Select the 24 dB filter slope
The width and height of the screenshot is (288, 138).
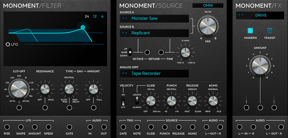(87, 16)
